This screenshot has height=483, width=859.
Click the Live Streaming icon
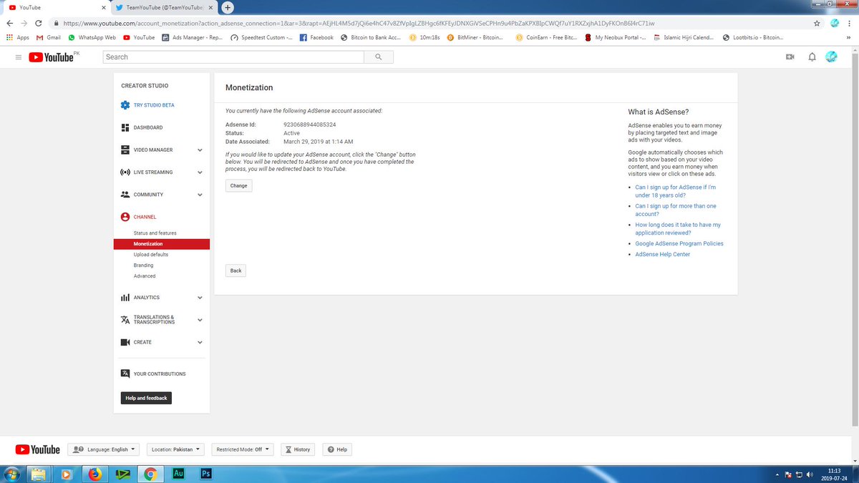click(125, 172)
